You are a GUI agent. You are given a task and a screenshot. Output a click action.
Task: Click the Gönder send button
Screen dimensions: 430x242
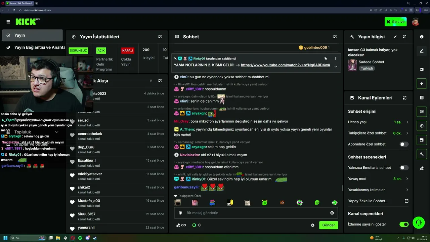(x=329, y=225)
